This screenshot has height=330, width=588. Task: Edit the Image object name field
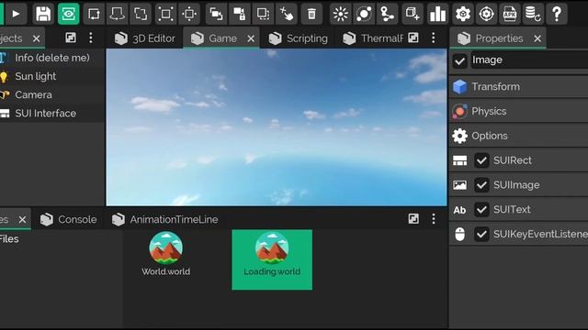click(529, 60)
